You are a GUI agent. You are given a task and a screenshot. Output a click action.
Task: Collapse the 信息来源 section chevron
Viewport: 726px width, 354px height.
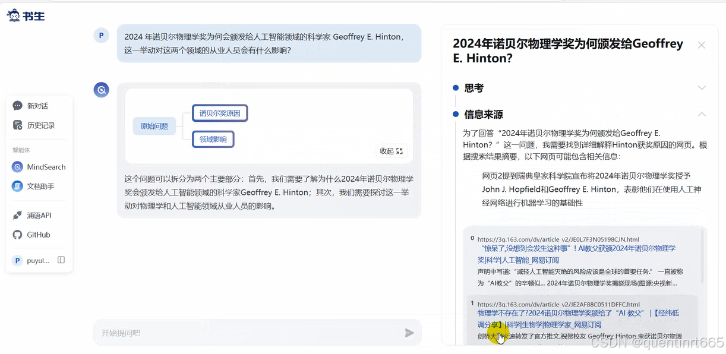pos(702,114)
